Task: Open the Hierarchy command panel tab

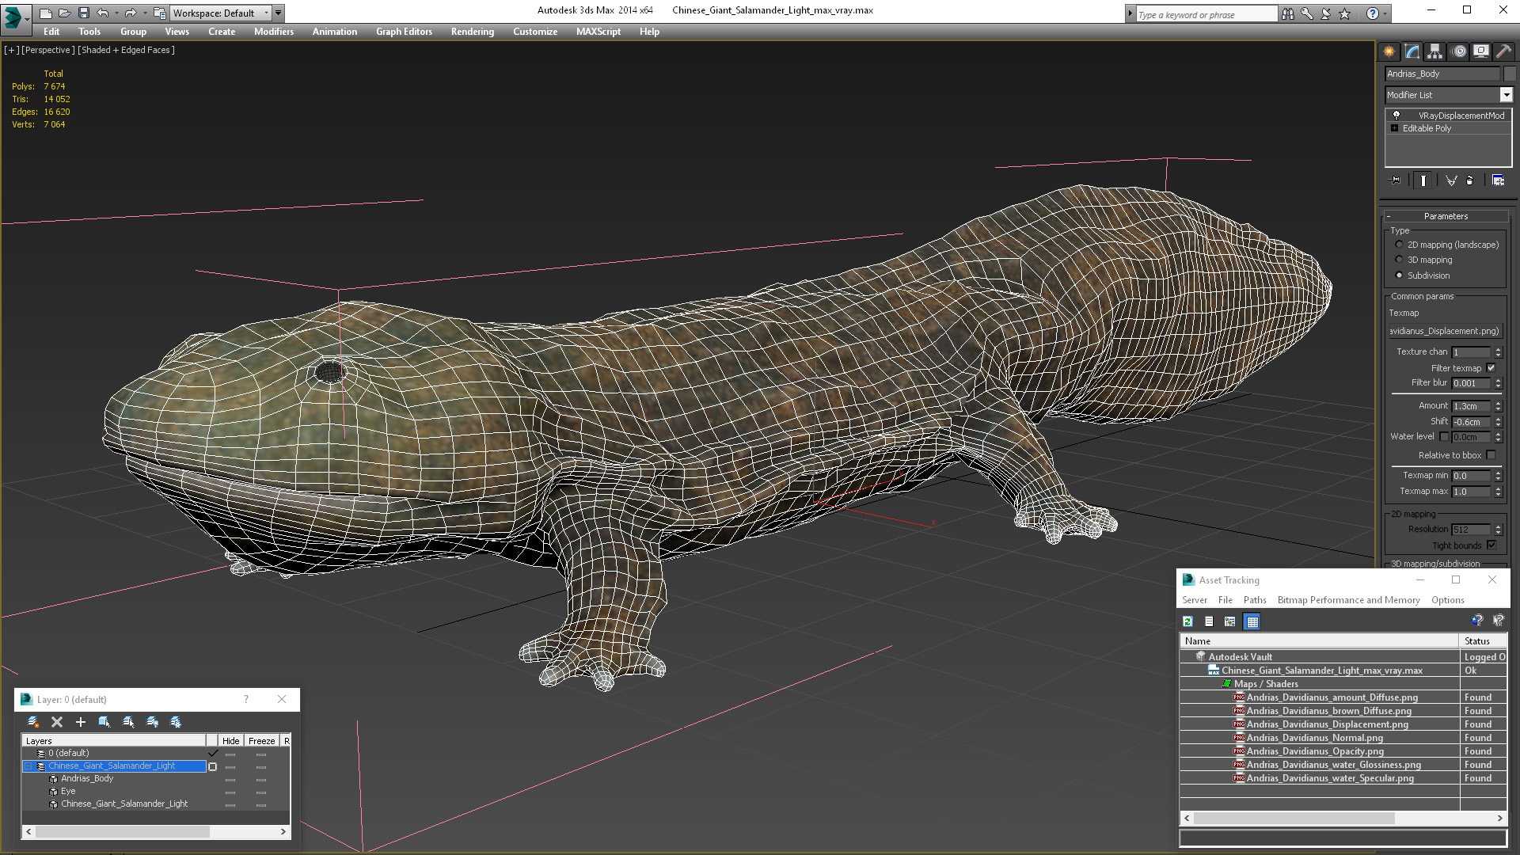Action: pos(1435,51)
